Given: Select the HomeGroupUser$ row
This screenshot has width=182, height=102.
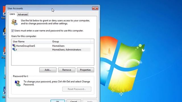Looking at the screenshot, I should click(51, 46).
